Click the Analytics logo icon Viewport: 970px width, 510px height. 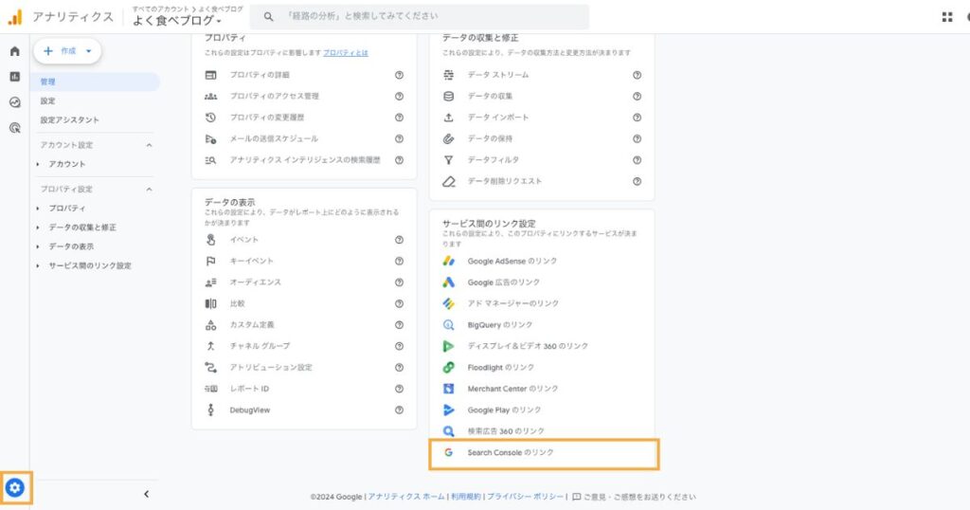(x=15, y=17)
